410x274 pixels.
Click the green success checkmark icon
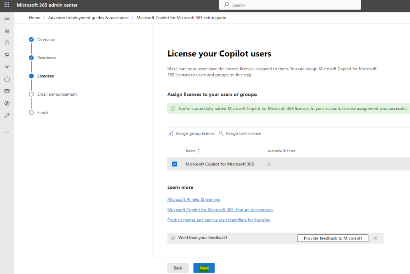pos(173,108)
